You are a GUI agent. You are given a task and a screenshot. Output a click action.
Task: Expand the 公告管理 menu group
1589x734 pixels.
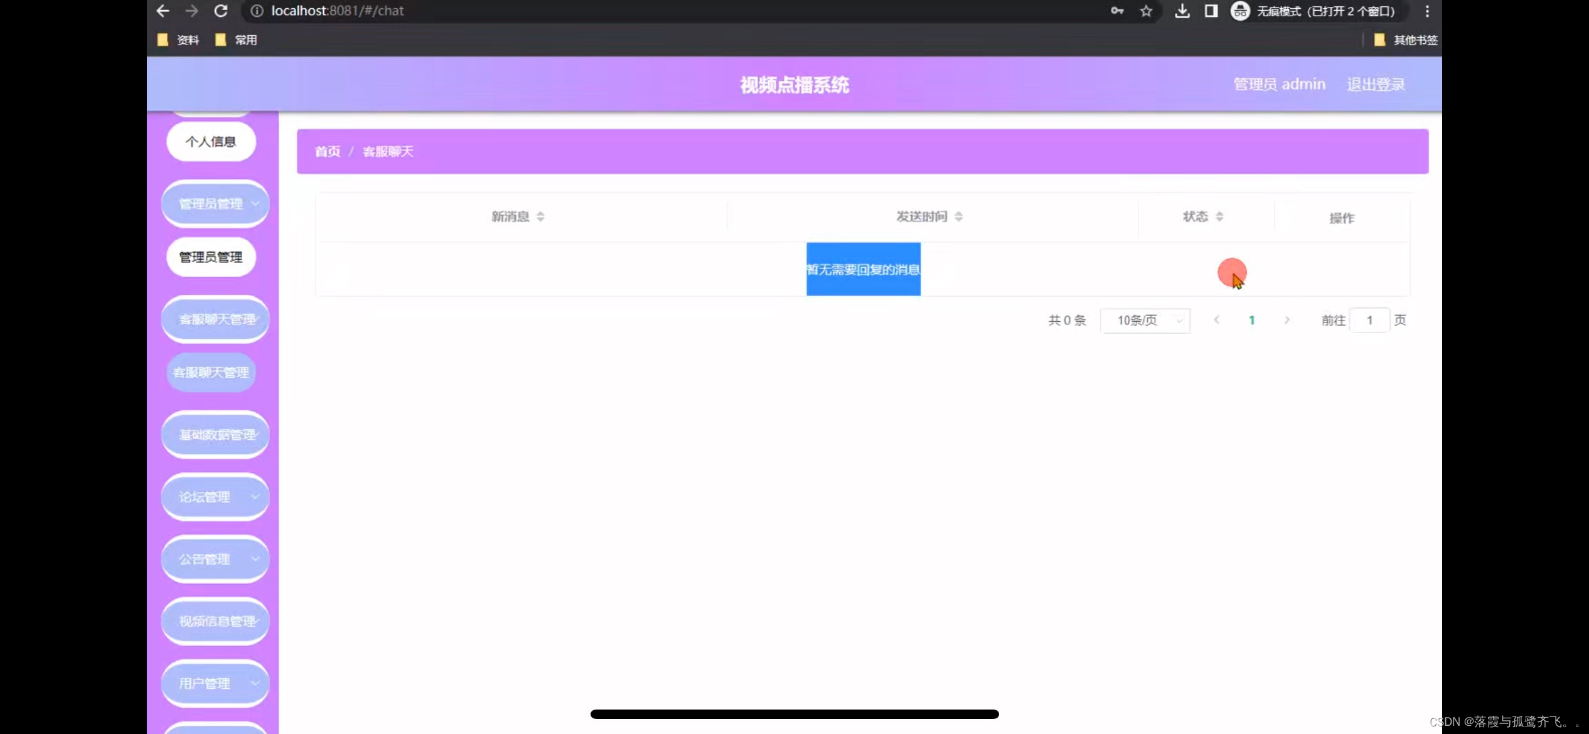click(215, 559)
